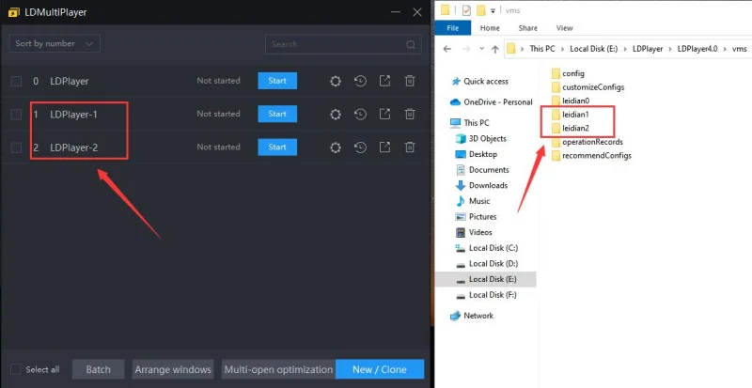Expand recent locations arrow in Explorer
752x388 pixels.
tap(481, 49)
